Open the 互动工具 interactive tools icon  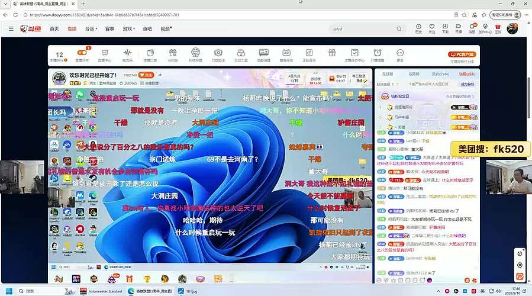(x=241, y=55)
